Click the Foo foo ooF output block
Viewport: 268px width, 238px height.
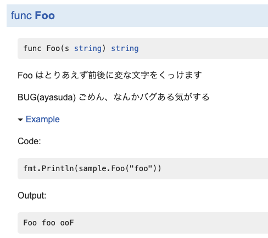pyautogui.click(x=143, y=223)
